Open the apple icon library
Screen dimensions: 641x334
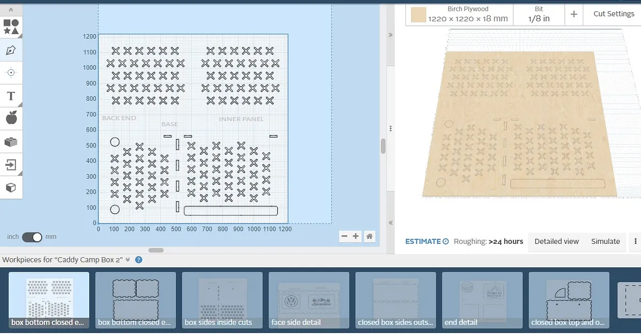click(11, 118)
